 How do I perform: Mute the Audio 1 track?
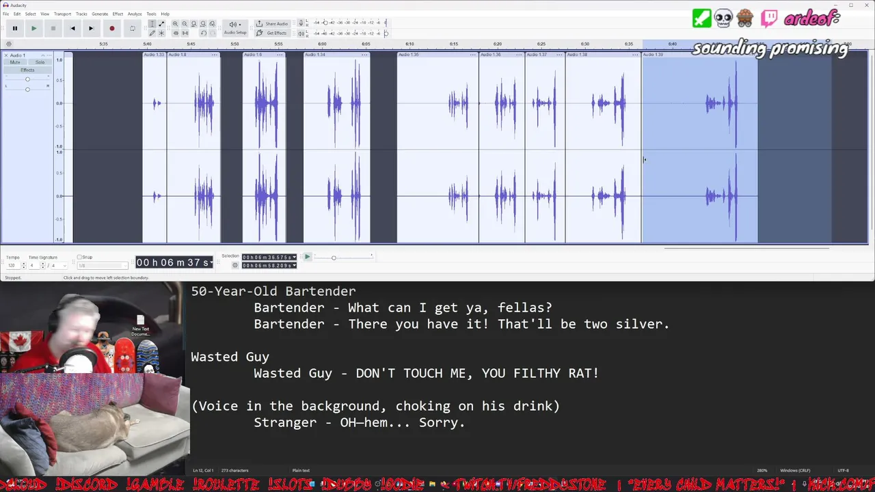[x=14, y=62]
